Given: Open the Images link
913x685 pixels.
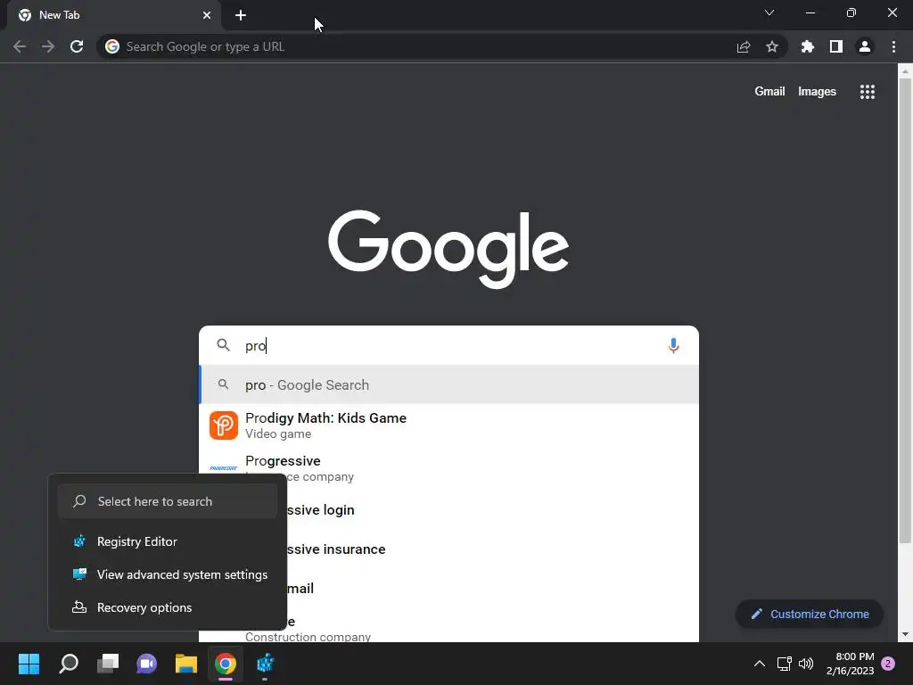Looking at the screenshot, I should point(817,92).
